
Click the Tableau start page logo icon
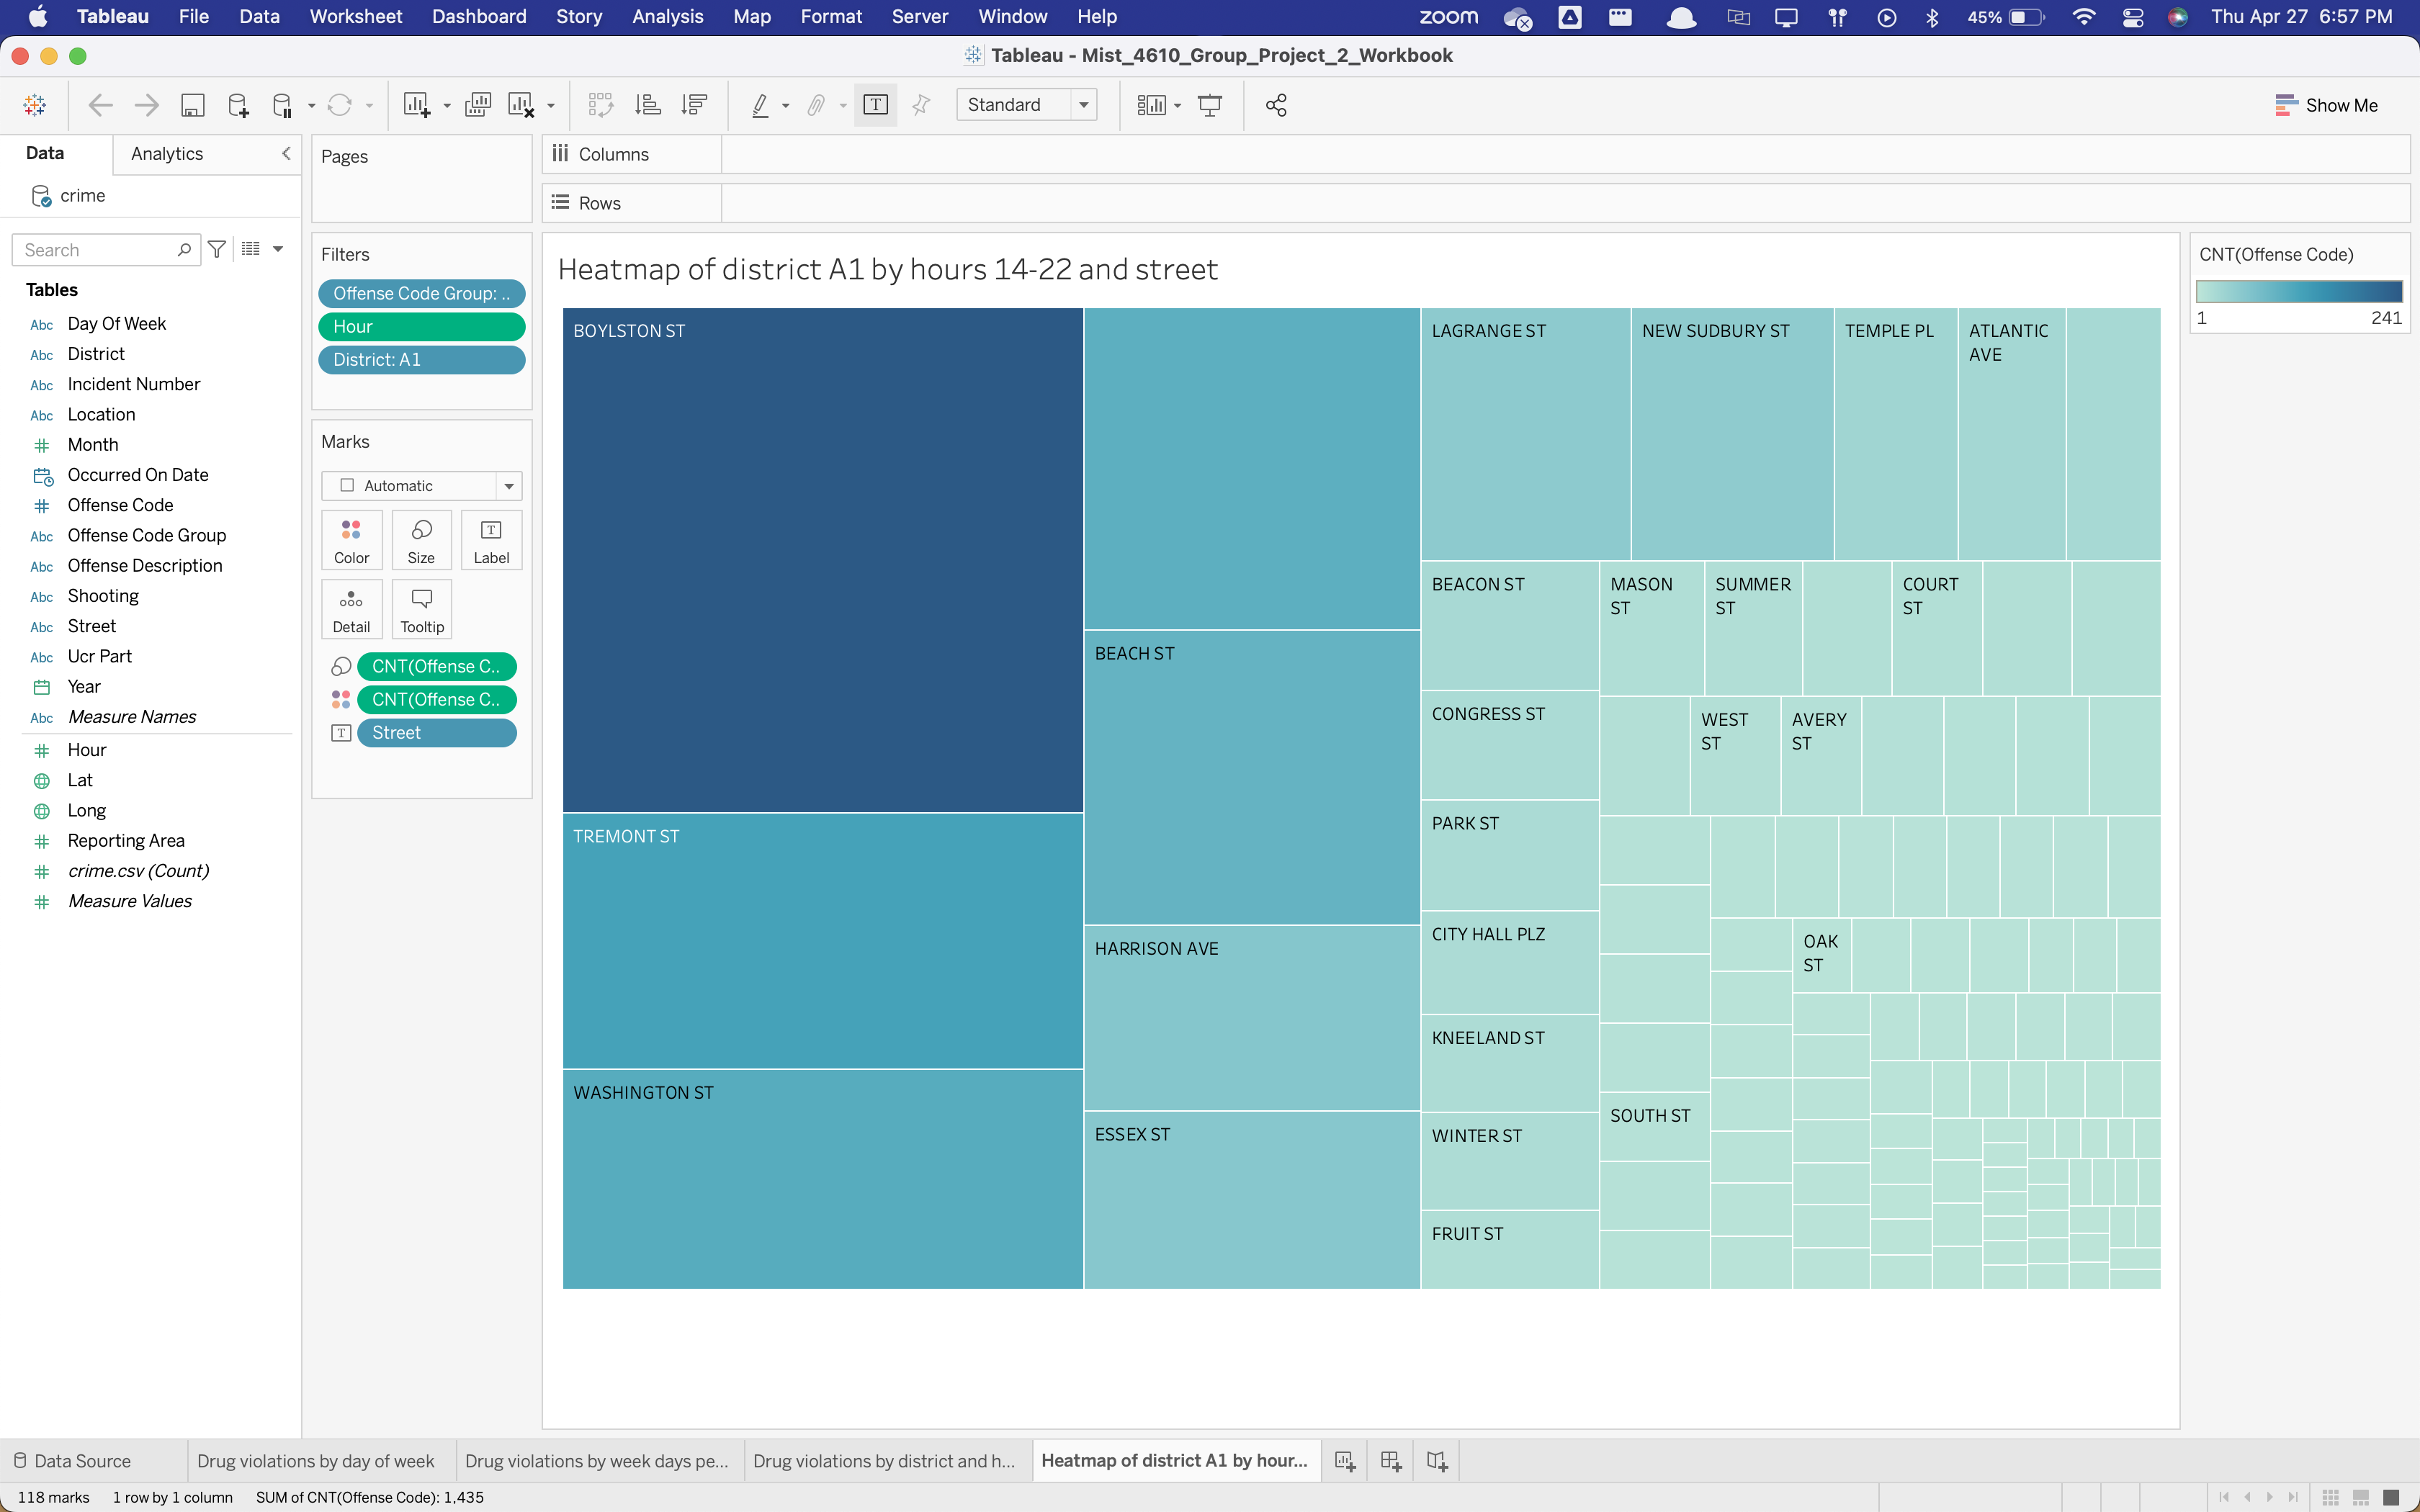tap(35, 105)
